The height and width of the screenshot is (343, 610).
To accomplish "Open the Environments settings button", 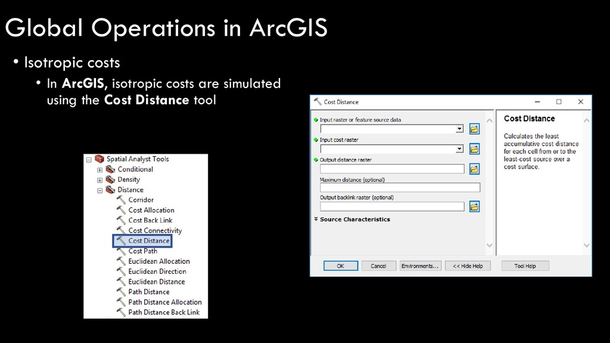I will coord(420,266).
